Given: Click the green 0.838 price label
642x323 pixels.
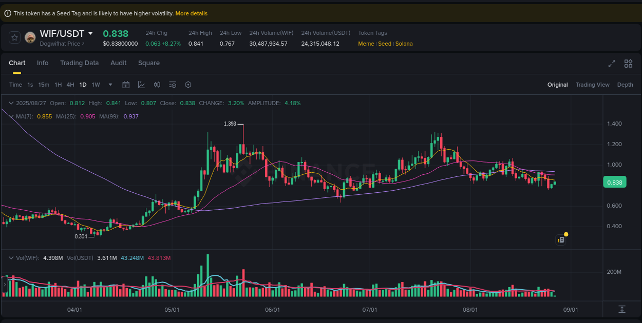Looking at the screenshot, I should [614, 182].
